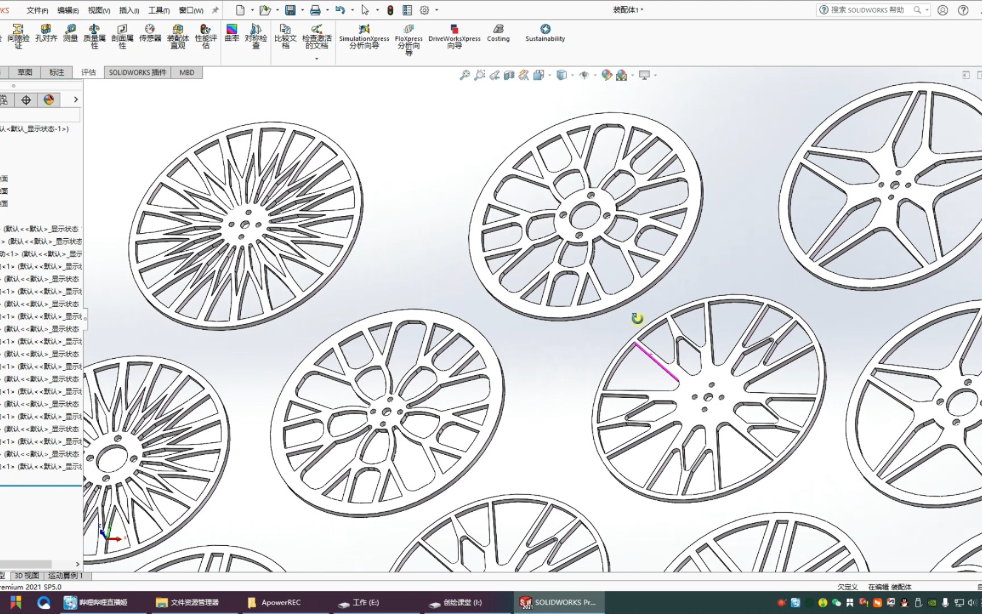
Task: Open the 工具(T) menu
Action: (x=159, y=10)
